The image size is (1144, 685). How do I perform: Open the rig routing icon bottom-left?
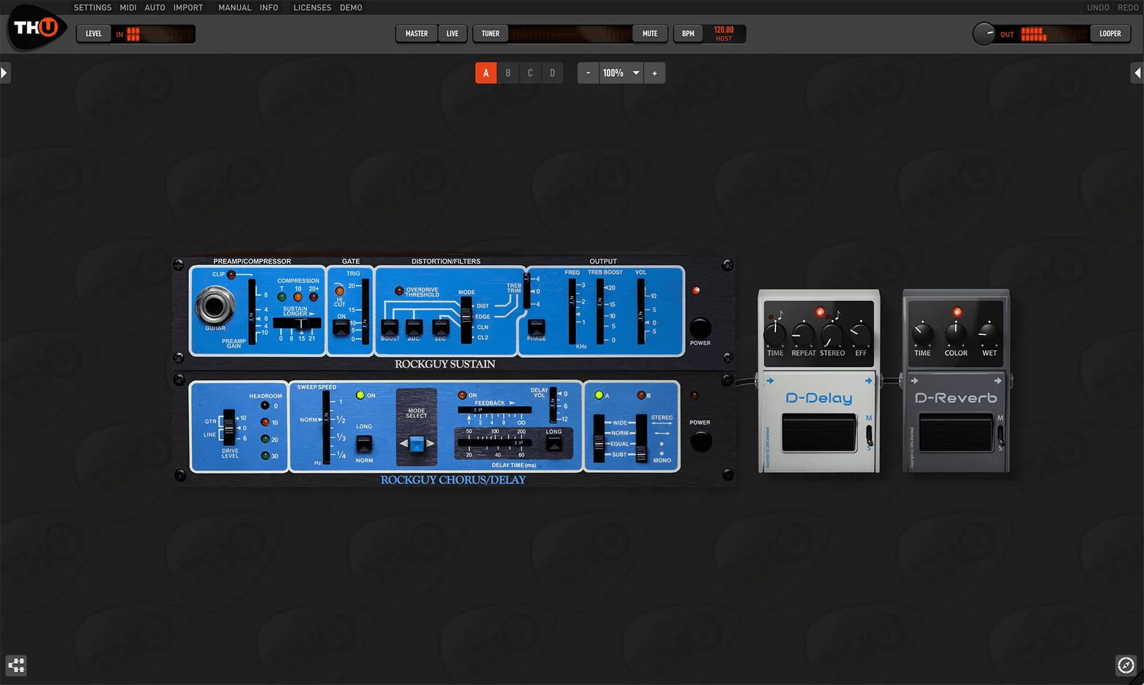click(x=16, y=665)
